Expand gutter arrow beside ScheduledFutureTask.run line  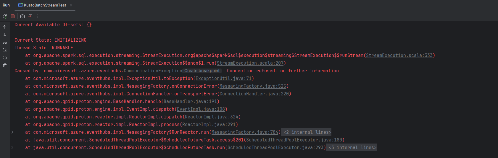click(12, 147)
